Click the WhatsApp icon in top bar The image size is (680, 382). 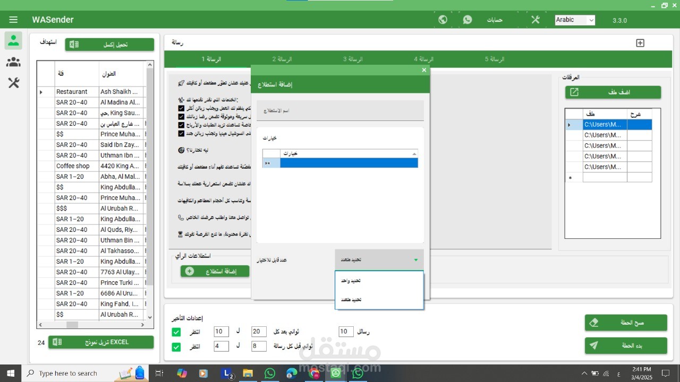coord(467,20)
